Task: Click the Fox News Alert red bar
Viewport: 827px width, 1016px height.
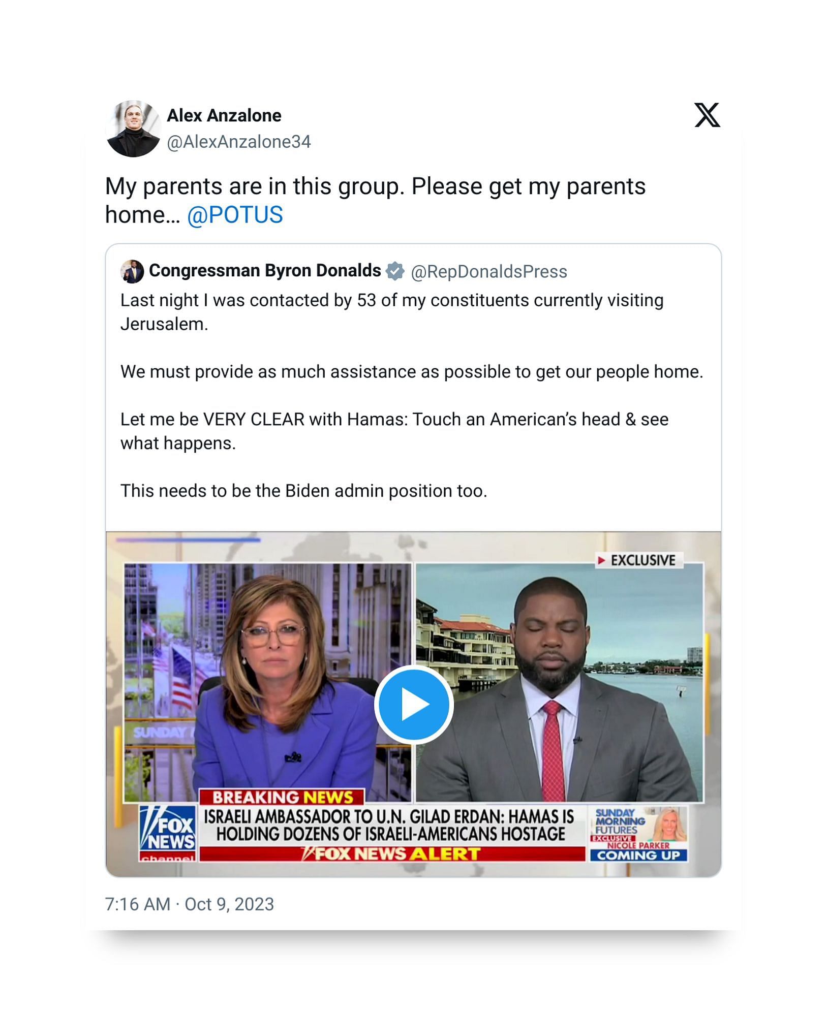Action: tap(392, 854)
